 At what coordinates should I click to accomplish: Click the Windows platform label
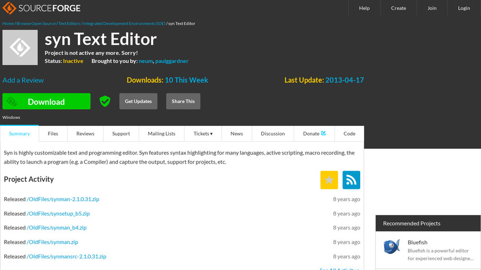[11, 117]
